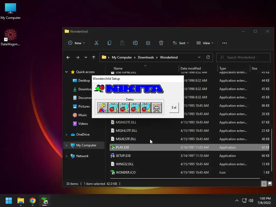Viewport: 276px width, 207px height.
Task: Select the DataWagon desktop shortcut
Action: click(11, 37)
